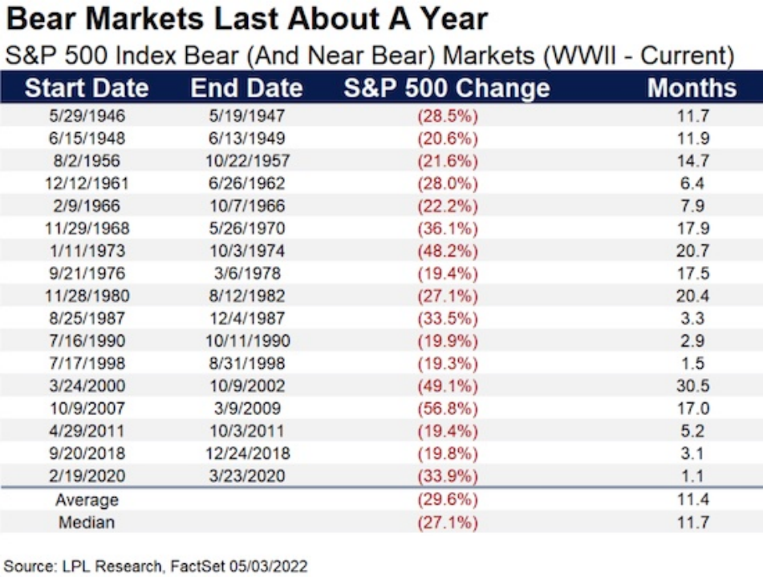This screenshot has width=763, height=577.
Task: Select the 12/24/2018 end date cell
Action: click(x=246, y=454)
